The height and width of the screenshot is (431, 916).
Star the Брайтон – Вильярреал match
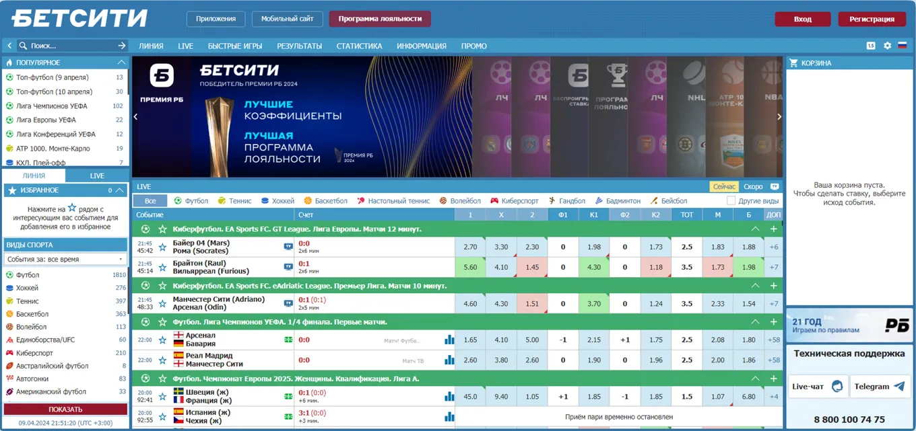tap(162, 267)
